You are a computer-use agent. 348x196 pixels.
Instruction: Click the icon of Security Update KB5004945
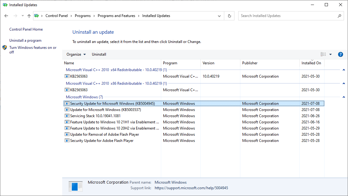[x=67, y=103]
